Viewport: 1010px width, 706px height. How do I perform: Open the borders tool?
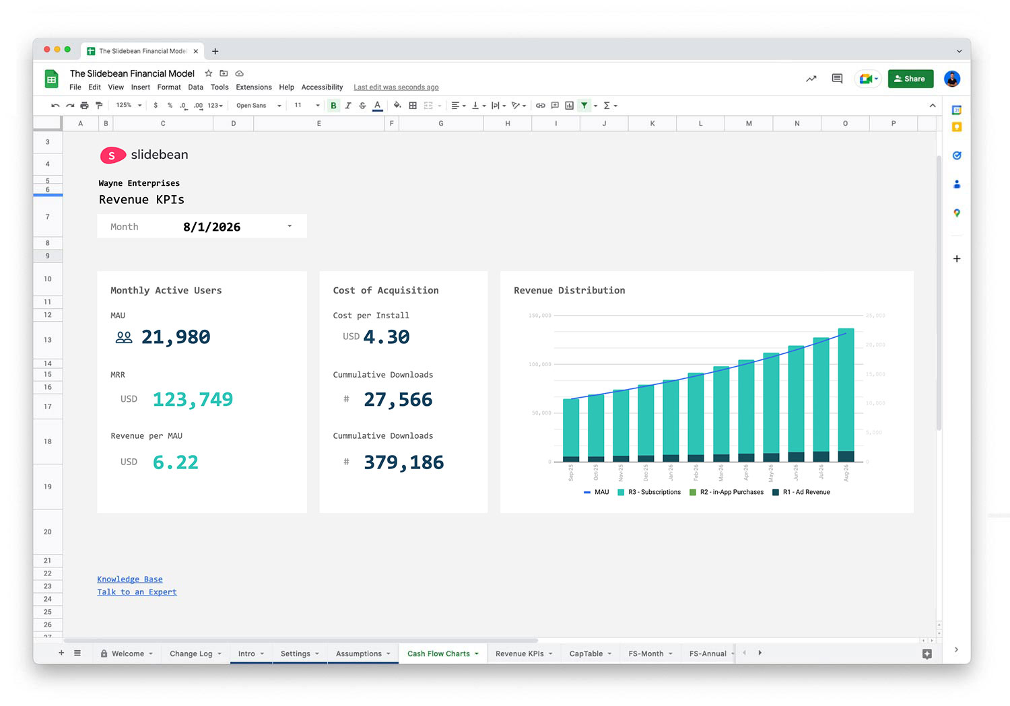[x=413, y=106]
